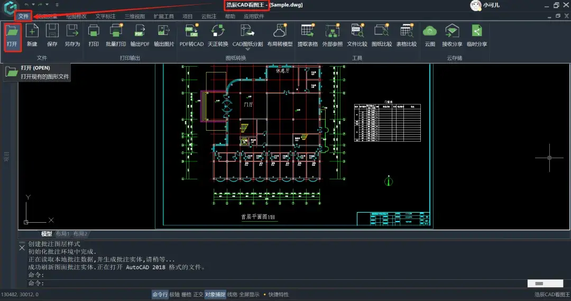Toggle 命令行 in status bar

point(160,295)
